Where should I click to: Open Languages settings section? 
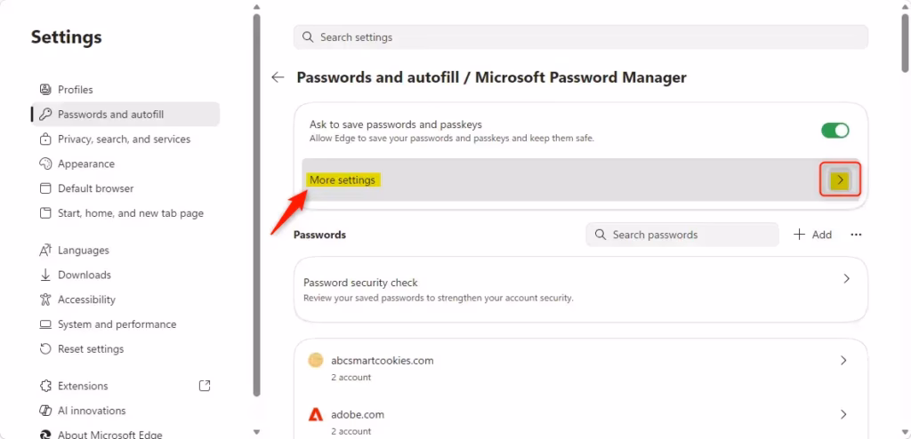83,251
